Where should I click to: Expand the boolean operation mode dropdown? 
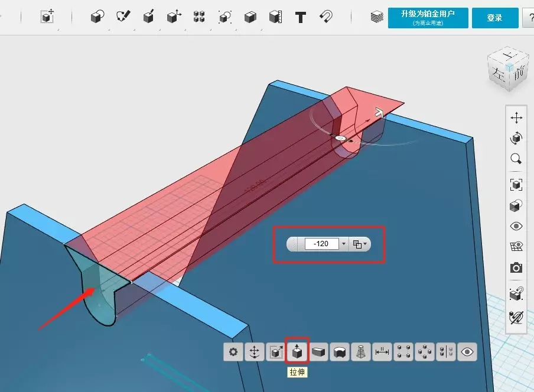[x=359, y=244]
